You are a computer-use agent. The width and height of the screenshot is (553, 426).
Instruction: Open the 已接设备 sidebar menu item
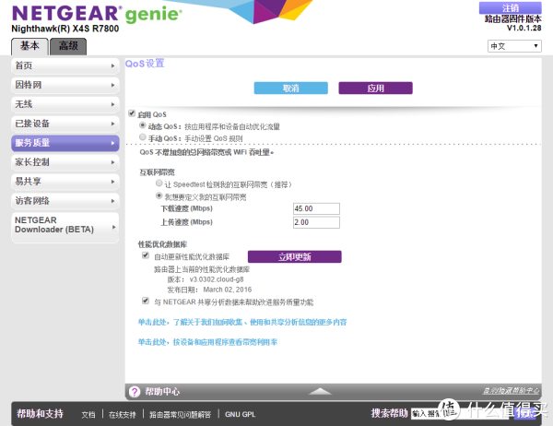click(65, 124)
